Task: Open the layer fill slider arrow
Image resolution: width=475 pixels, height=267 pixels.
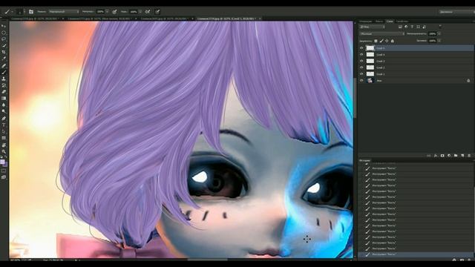Action: tap(439, 40)
